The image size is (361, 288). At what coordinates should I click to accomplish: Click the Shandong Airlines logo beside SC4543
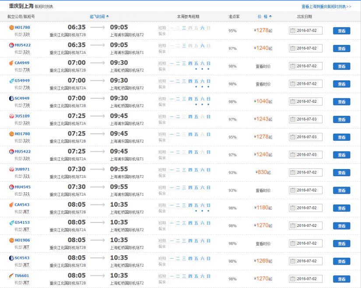tap(11, 258)
